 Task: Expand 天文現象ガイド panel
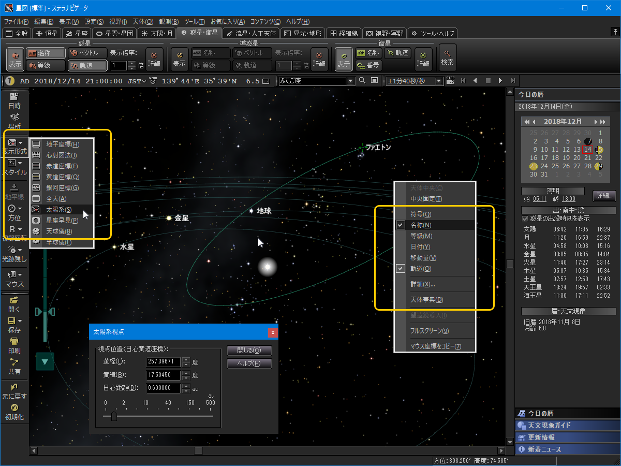point(567,425)
